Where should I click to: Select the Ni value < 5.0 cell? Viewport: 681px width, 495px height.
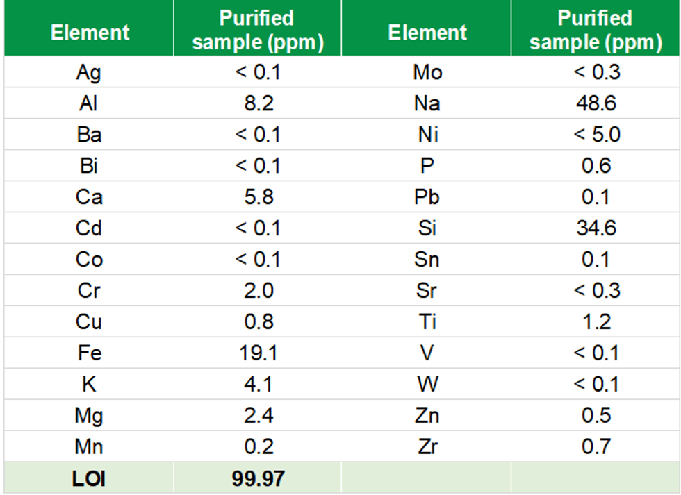coord(596,135)
